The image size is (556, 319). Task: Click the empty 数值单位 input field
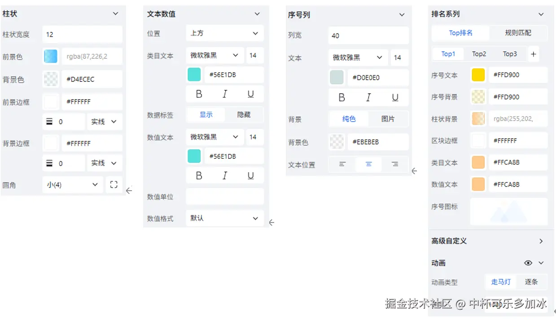225,196
